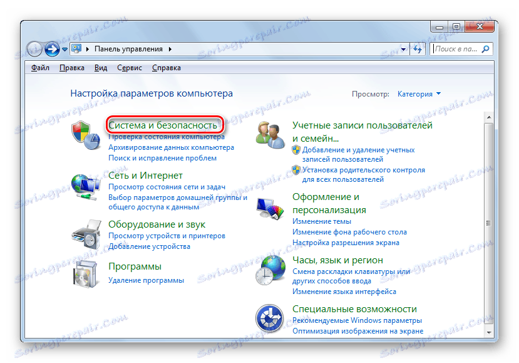Viewport: 519px width, 363px height.
Task: Open the Вид menu
Action: 101,68
